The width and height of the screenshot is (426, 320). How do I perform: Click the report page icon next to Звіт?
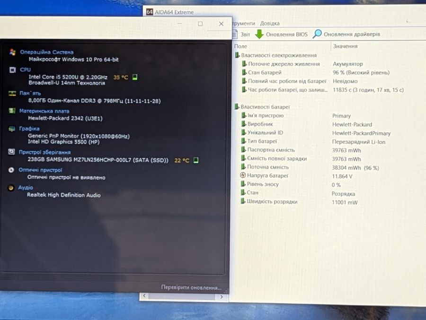point(235,34)
